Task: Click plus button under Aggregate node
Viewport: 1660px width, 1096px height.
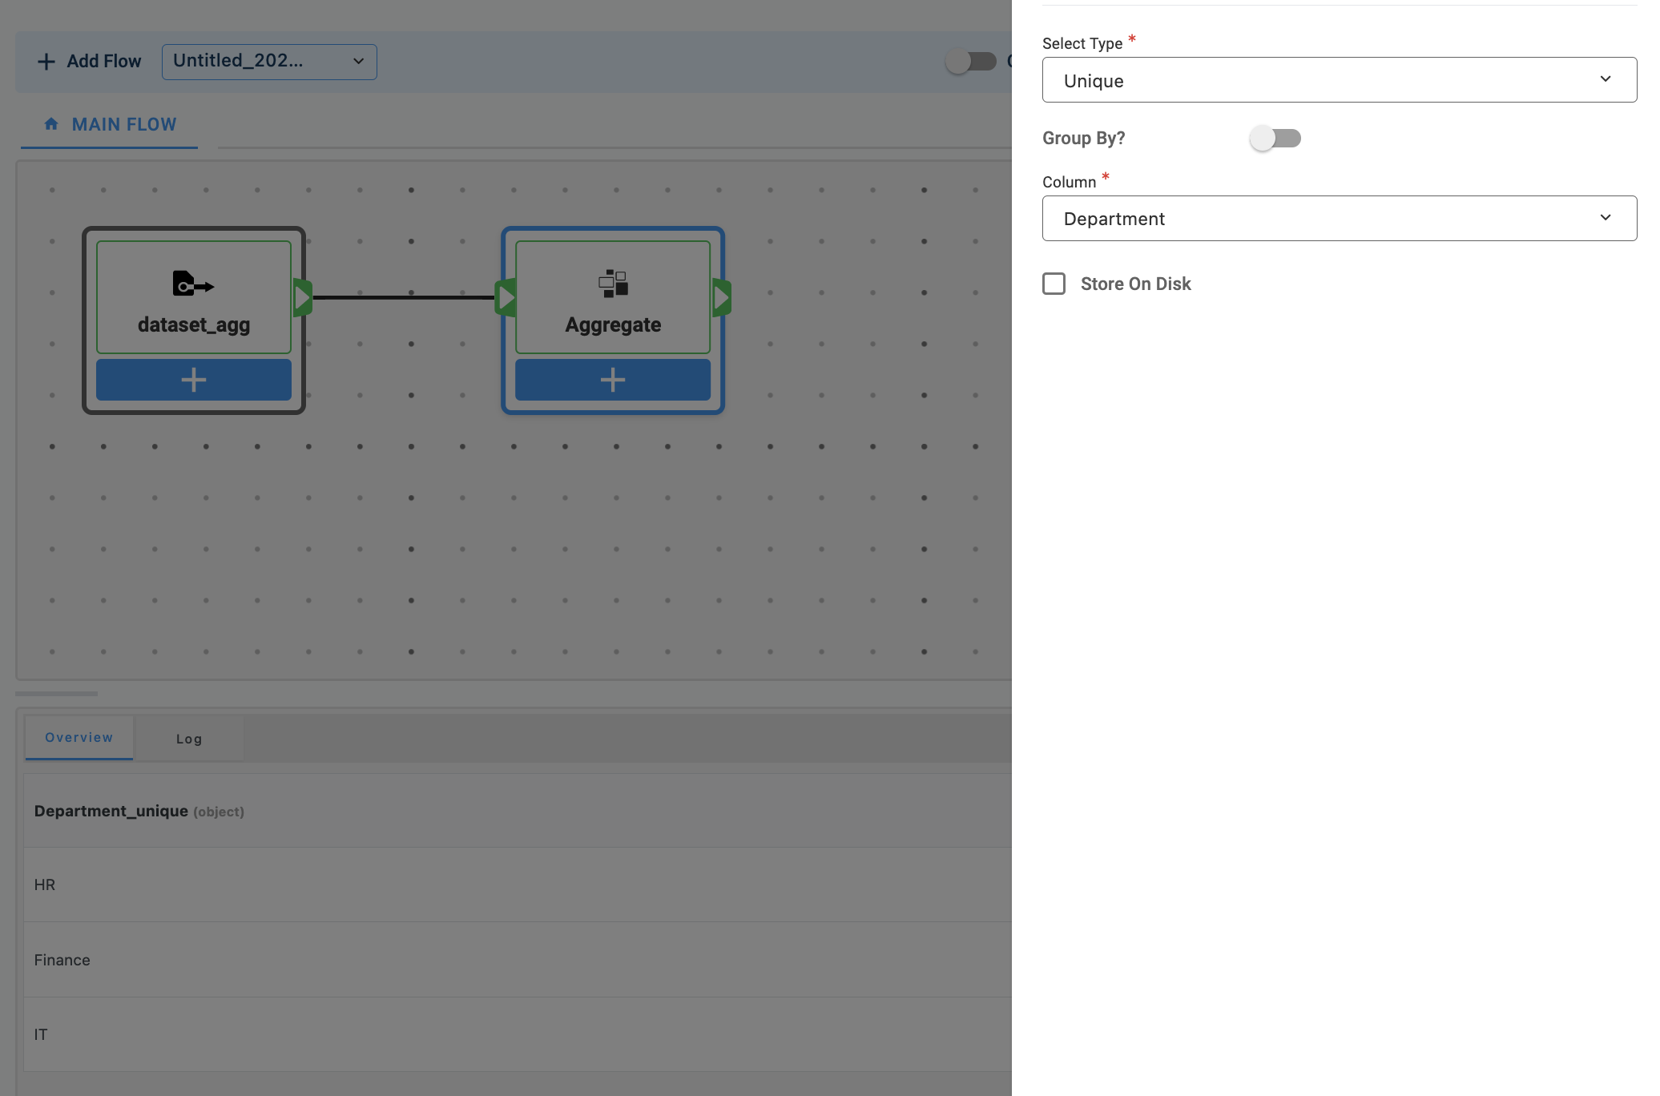Action: click(x=613, y=380)
